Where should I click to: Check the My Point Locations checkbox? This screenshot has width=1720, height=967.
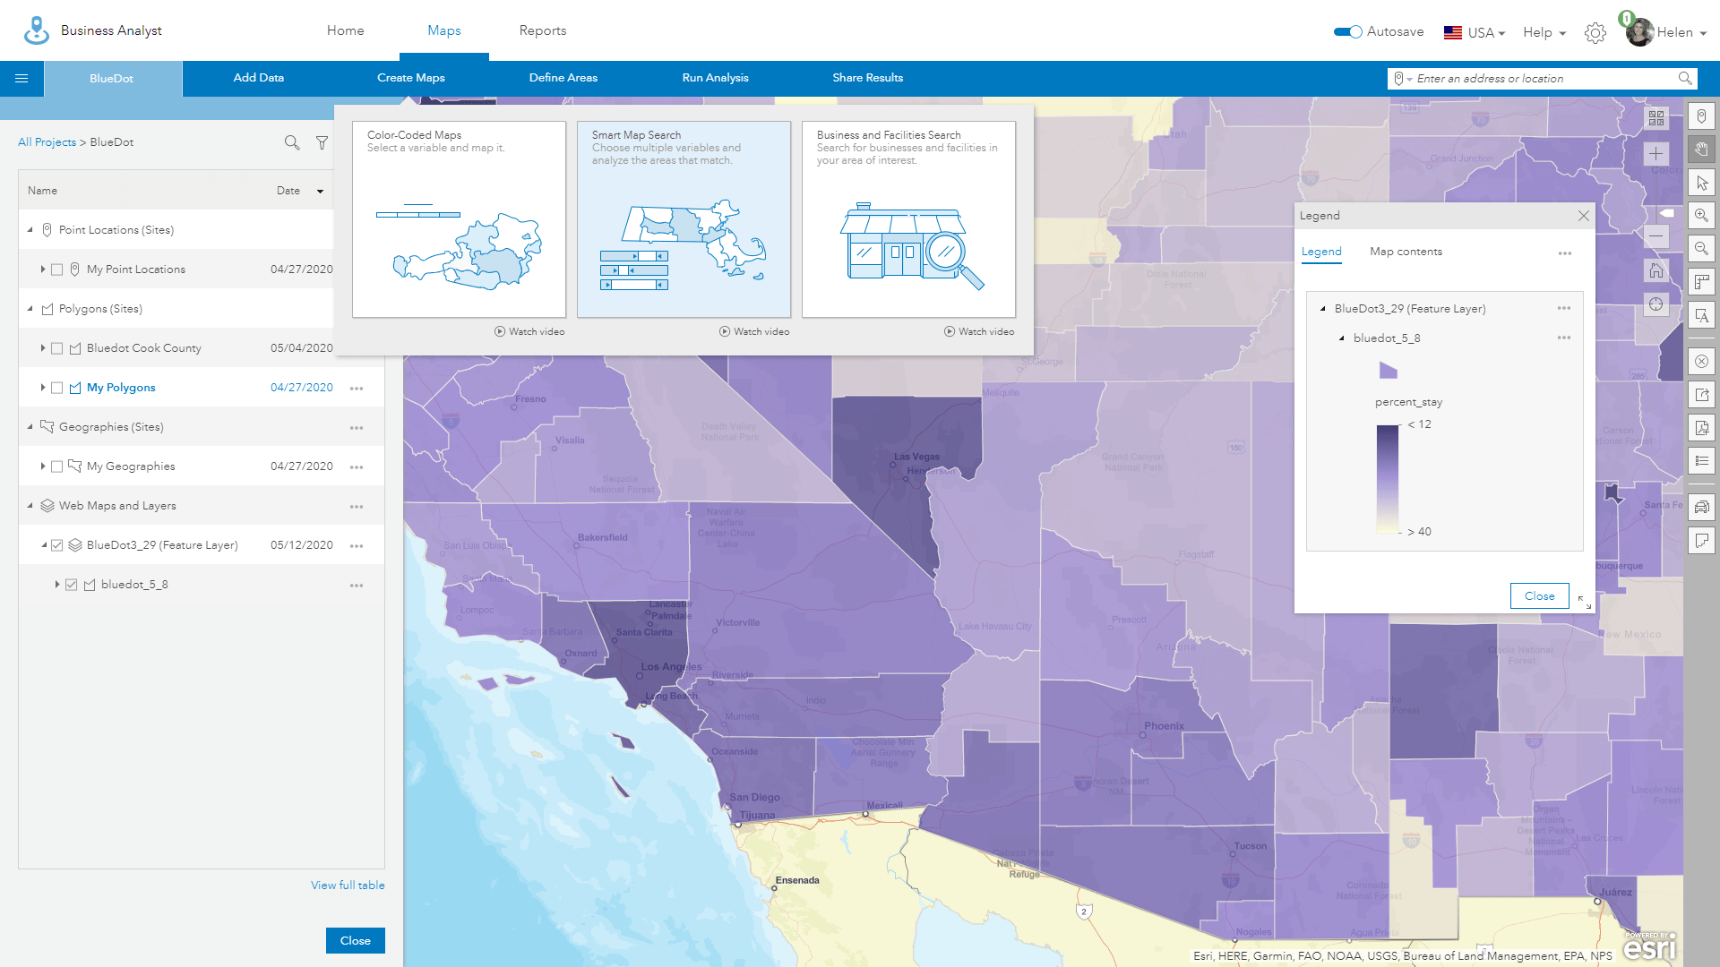(57, 270)
